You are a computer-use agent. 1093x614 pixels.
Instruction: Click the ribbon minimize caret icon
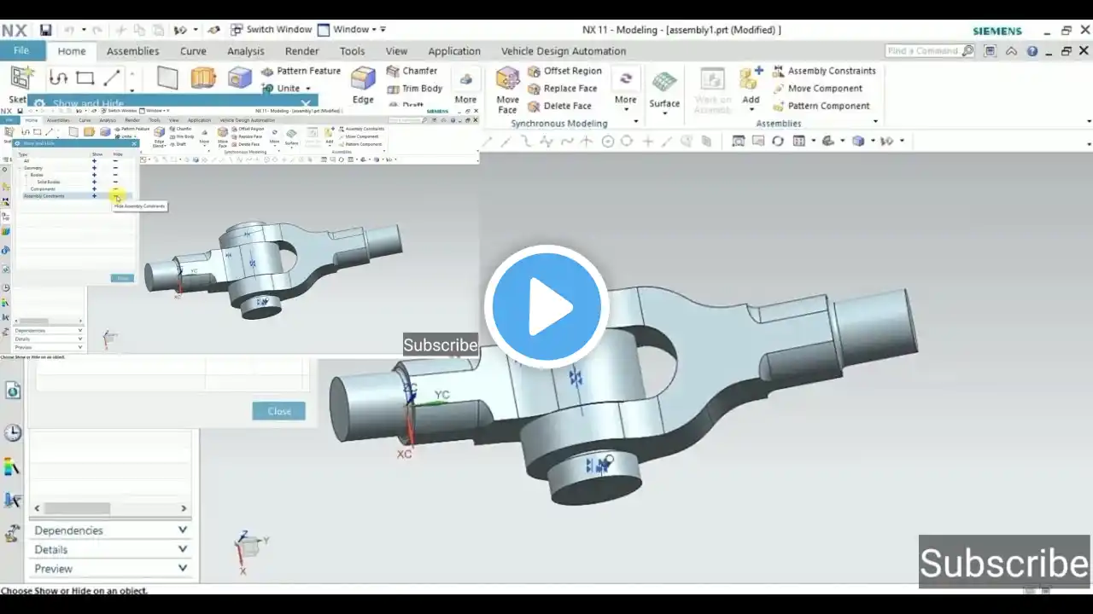pos(1011,51)
